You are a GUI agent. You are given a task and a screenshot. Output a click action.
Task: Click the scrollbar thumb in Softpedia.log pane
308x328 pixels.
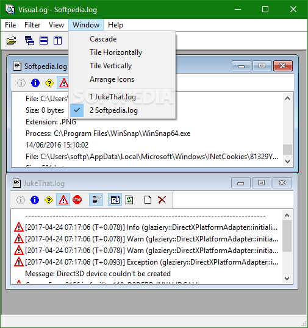tap(287, 149)
